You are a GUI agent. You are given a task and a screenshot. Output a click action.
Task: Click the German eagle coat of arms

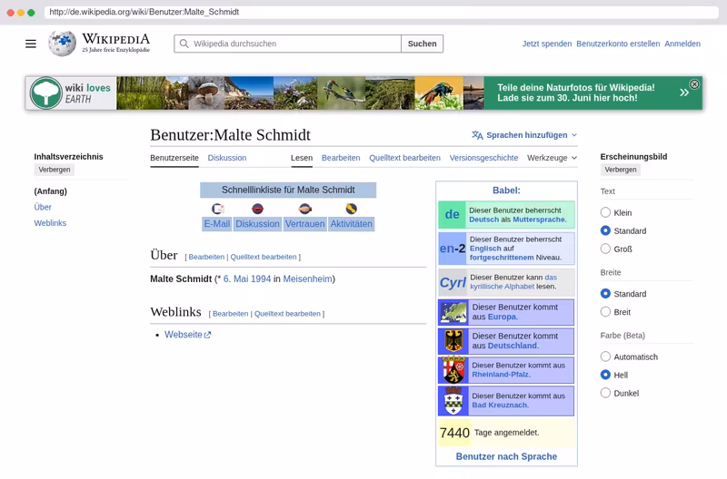453,341
